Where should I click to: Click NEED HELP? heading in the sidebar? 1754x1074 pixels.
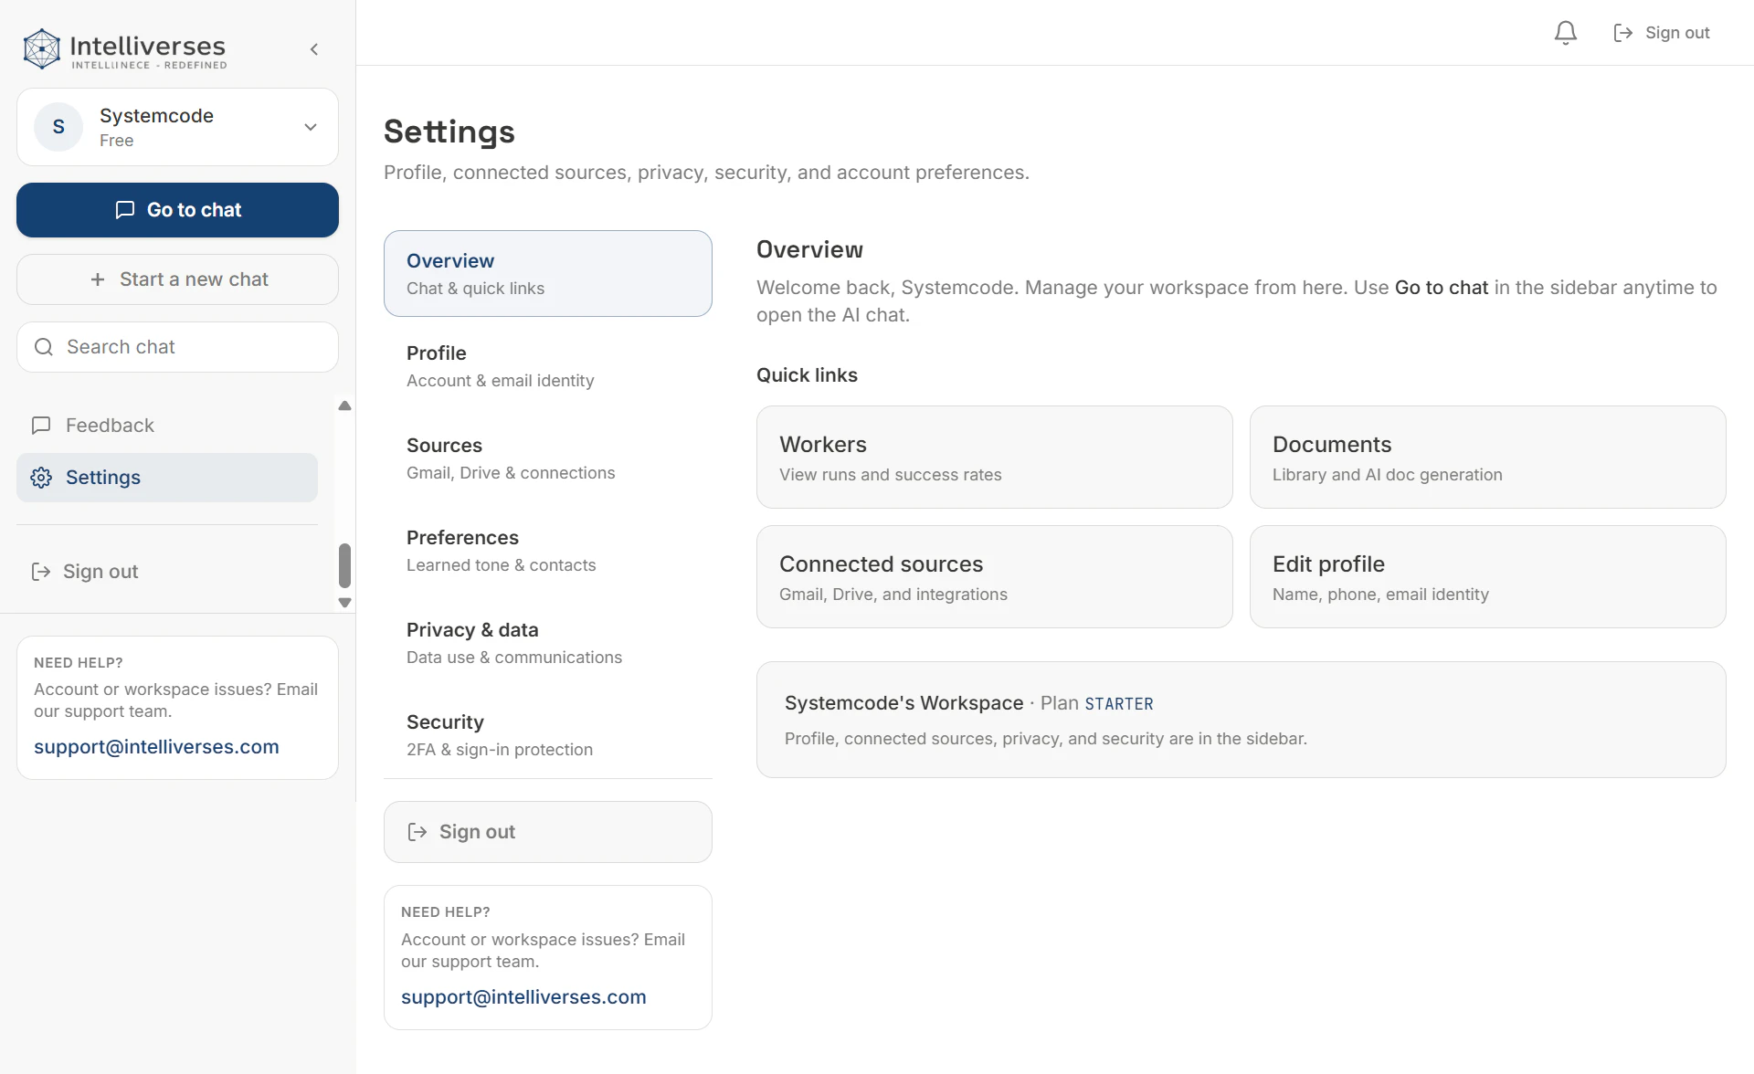(79, 663)
